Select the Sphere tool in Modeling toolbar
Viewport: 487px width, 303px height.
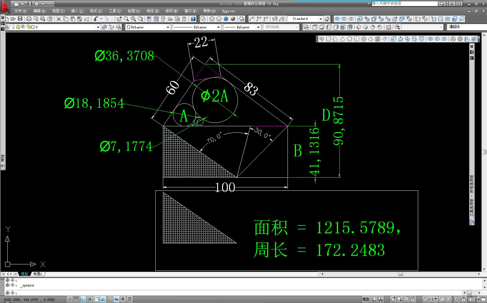coord(350,39)
